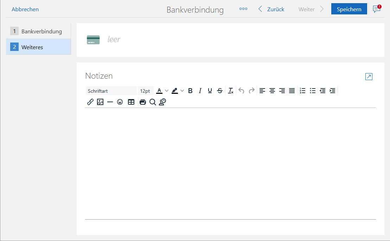The image size is (390, 241).
Task: Open search within the editor
Action: pos(153,102)
